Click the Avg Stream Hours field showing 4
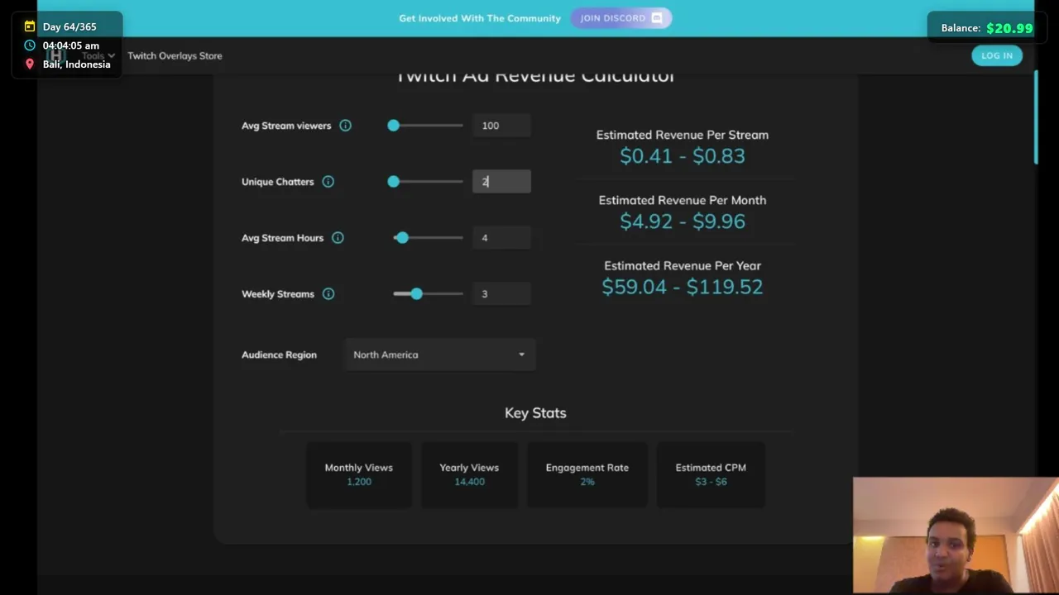 (x=501, y=238)
